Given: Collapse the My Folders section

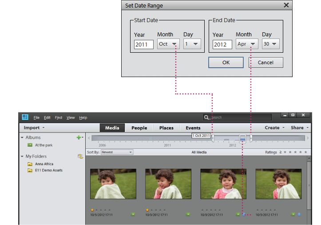Looking at the screenshot, I should point(22,156).
